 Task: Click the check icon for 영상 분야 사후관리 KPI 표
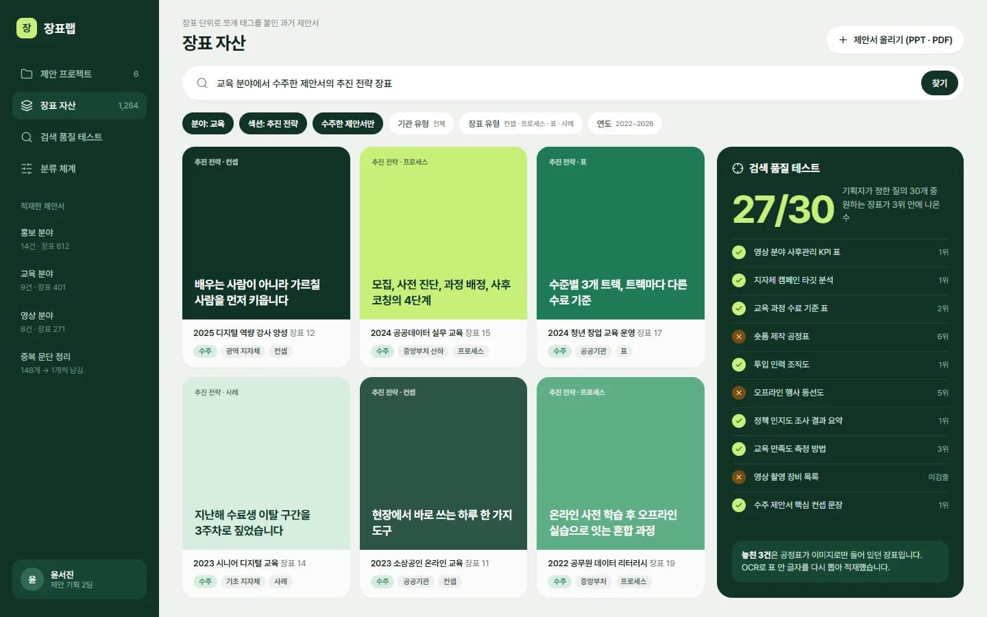click(739, 252)
